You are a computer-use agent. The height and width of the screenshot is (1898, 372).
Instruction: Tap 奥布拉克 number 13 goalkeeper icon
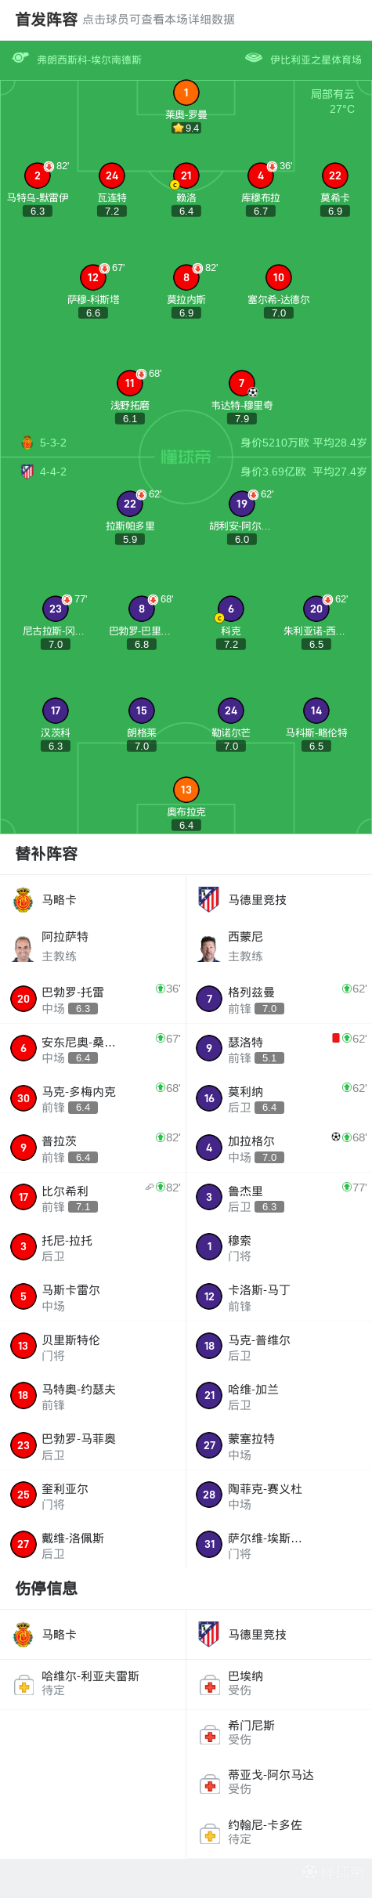pyautogui.click(x=186, y=790)
